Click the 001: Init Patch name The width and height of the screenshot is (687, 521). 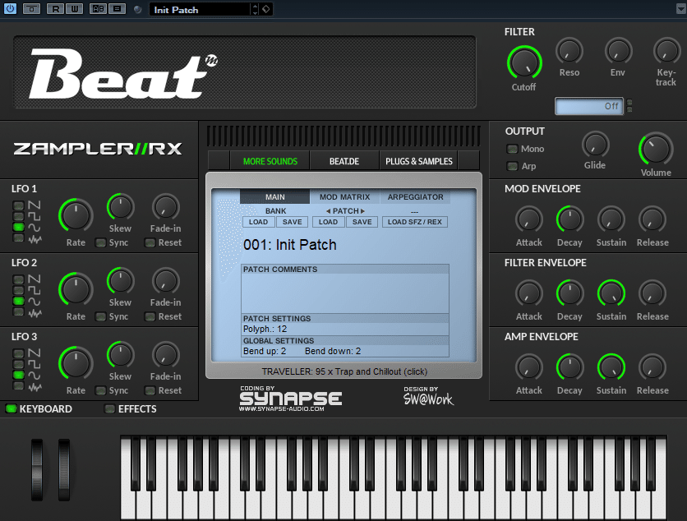click(290, 245)
